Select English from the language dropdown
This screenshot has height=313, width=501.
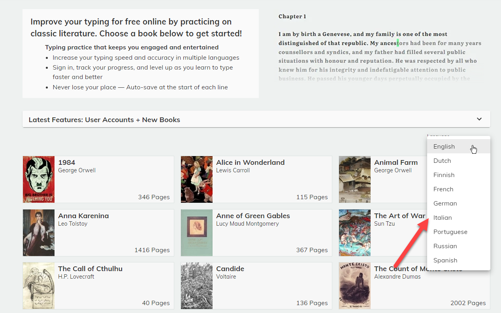[x=444, y=147]
